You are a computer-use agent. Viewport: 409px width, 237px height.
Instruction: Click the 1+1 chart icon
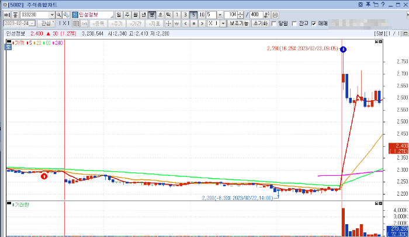pyautogui.click(x=85, y=24)
